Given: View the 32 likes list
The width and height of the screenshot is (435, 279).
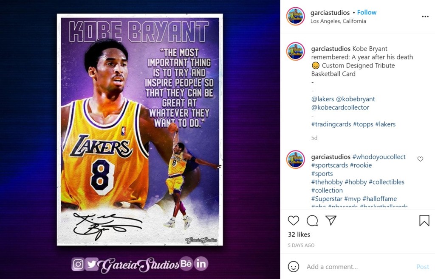Looking at the screenshot, I should 299,234.
